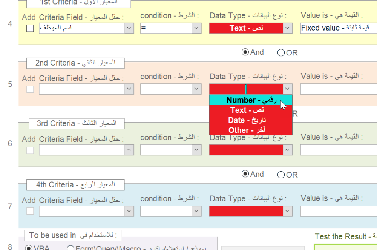Select the Form\Query\Macro radio option
The width and height of the screenshot is (377, 250).
click(70, 248)
